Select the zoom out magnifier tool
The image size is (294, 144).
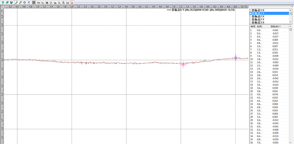tap(21, 3)
